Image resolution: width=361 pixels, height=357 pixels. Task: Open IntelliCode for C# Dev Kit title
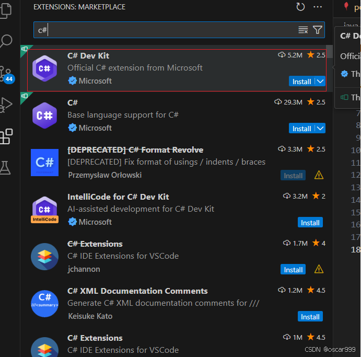tap(118, 197)
